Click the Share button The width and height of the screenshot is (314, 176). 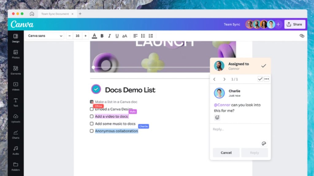coord(294,24)
